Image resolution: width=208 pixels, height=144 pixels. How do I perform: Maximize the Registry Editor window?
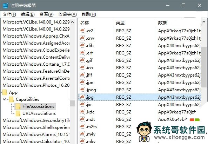pos(183,6)
